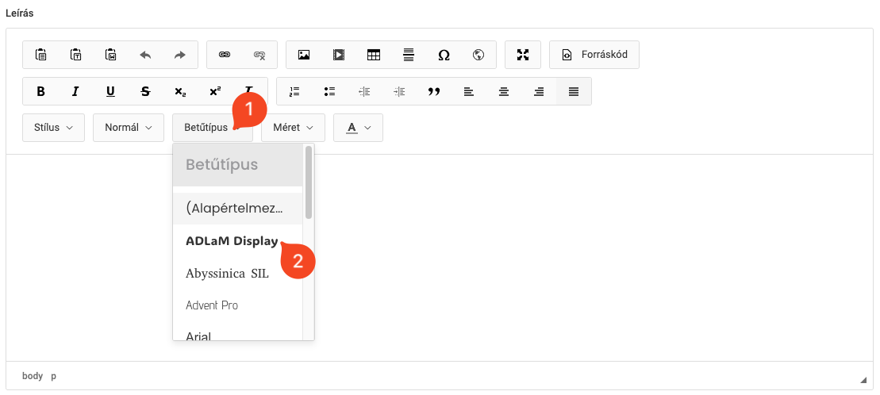This screenshot has height=395, width=880.
Task: Toggle underline formatting
Action: (110, 91)
